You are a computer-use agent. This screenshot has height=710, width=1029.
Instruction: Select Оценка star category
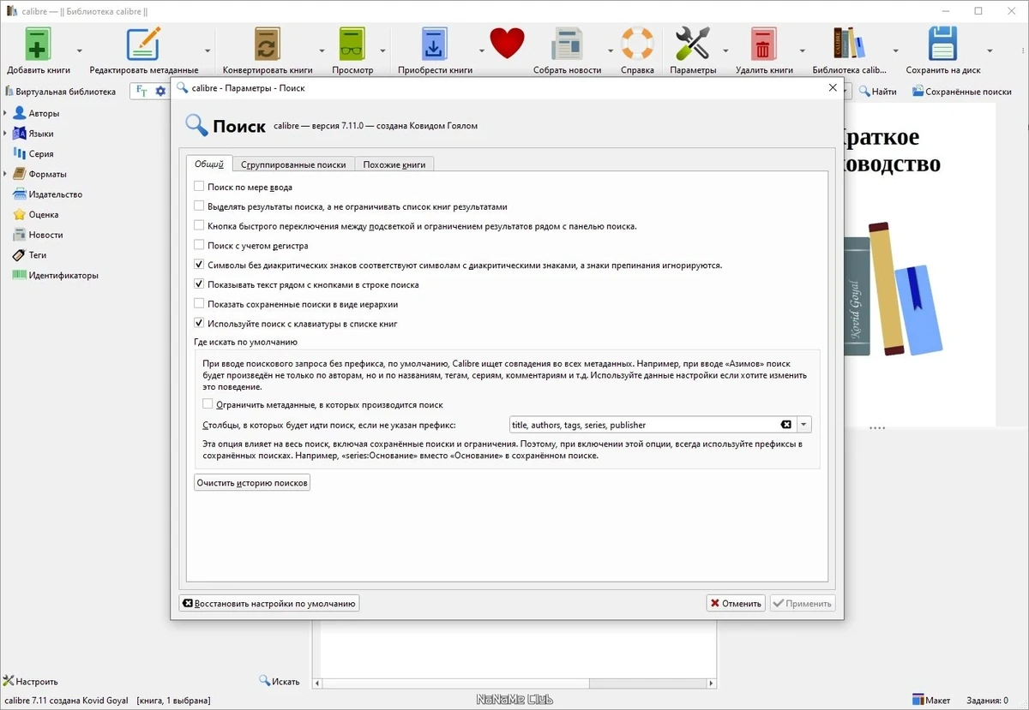[x=35, y=215]
